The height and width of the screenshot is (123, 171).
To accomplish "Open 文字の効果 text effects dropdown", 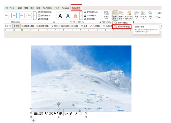I will click(90, 19).
